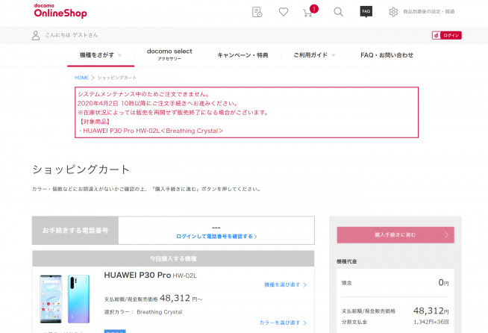This screenshot has width=488, height=333.
Task: Click the HOME breadcrumb link
Action: (x=81, y=78)
